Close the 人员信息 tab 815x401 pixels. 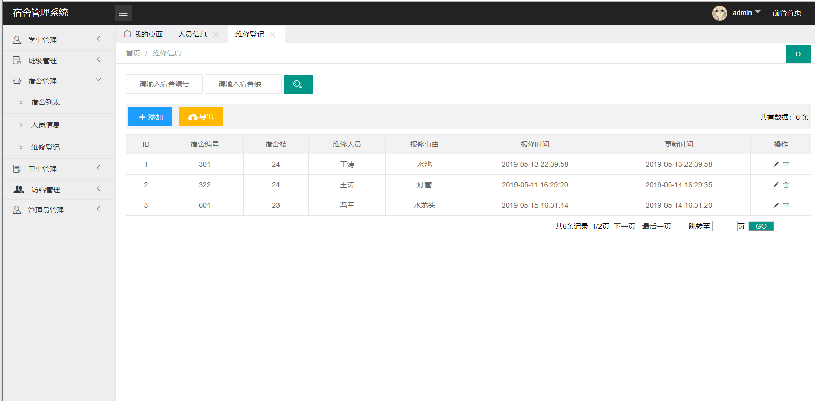tap(216, 35)
